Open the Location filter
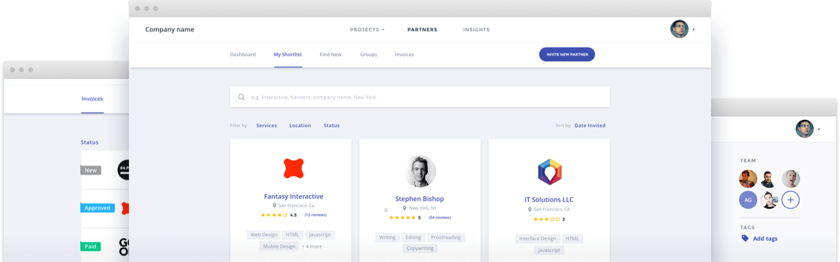This screenshot has height=262, width=840. [300, 125]
